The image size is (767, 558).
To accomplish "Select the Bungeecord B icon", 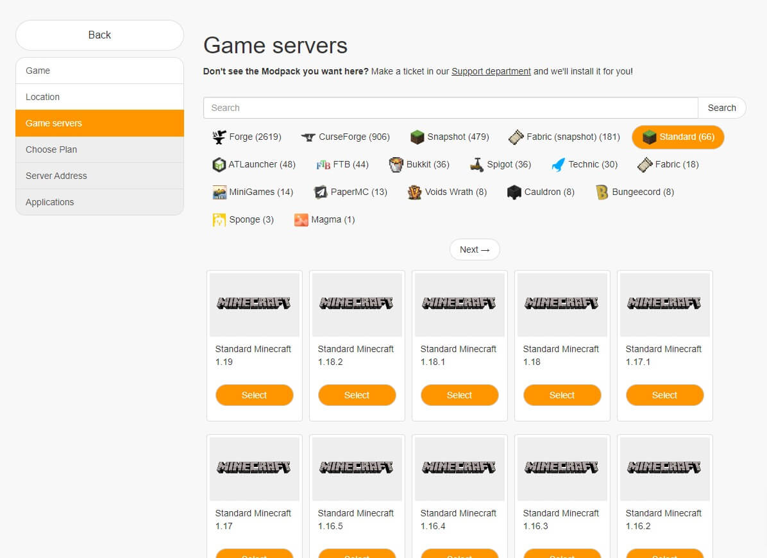I will point(602,192).
